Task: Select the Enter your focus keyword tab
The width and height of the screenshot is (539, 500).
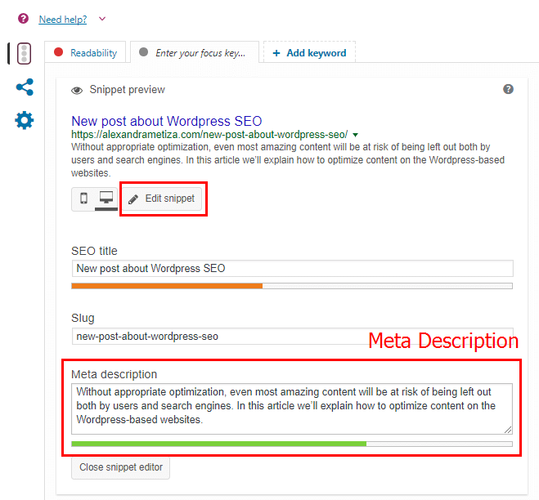Action: pyautogui.click(x=195, y=52)
